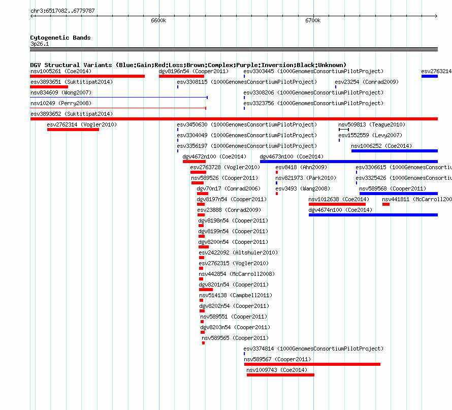Screen dimensions: 452x410
Task: Select esv3308115 variant label
Action: (x=247, y=82)
